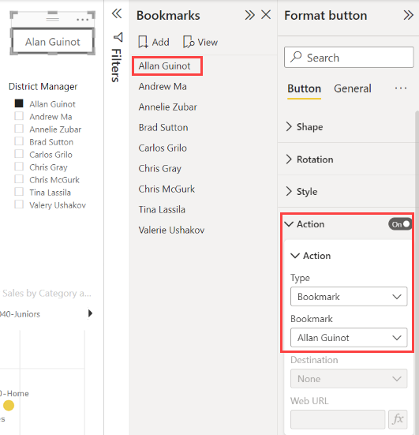Click the legend next-page arrow by 040-Juniors
Image resolution: width=419 pixels, height=435 pixels.
(x=90, y=313)
